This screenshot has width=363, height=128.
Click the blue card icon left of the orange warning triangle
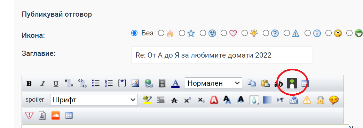coord(294,100)
